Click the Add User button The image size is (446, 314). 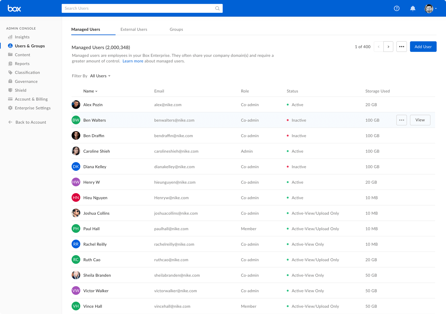(423, 47)
